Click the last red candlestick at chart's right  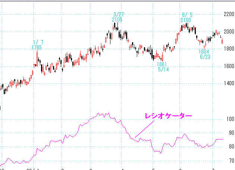(x=222, y=41)
